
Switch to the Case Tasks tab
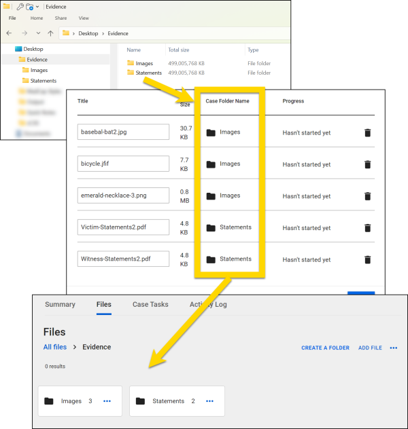pos(150,304)
